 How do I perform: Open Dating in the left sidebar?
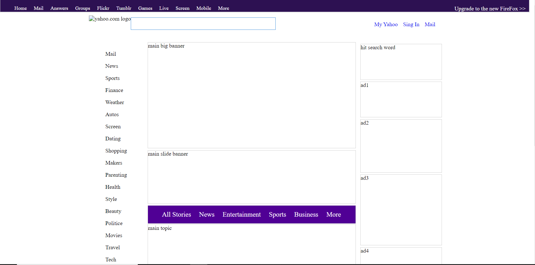point(113,139)
